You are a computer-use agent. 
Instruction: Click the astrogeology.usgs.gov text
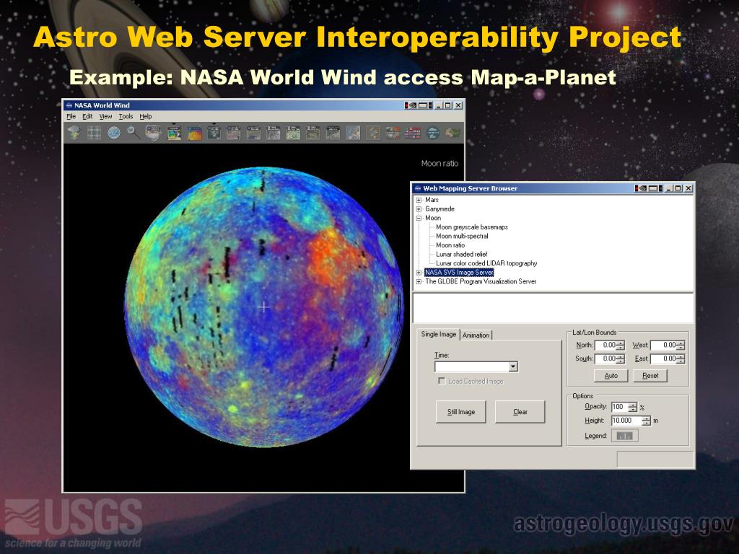click(623, 524)
